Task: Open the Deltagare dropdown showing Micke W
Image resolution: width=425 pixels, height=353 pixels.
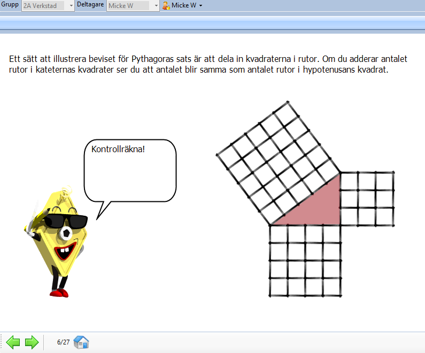Action: click(133, 6)
